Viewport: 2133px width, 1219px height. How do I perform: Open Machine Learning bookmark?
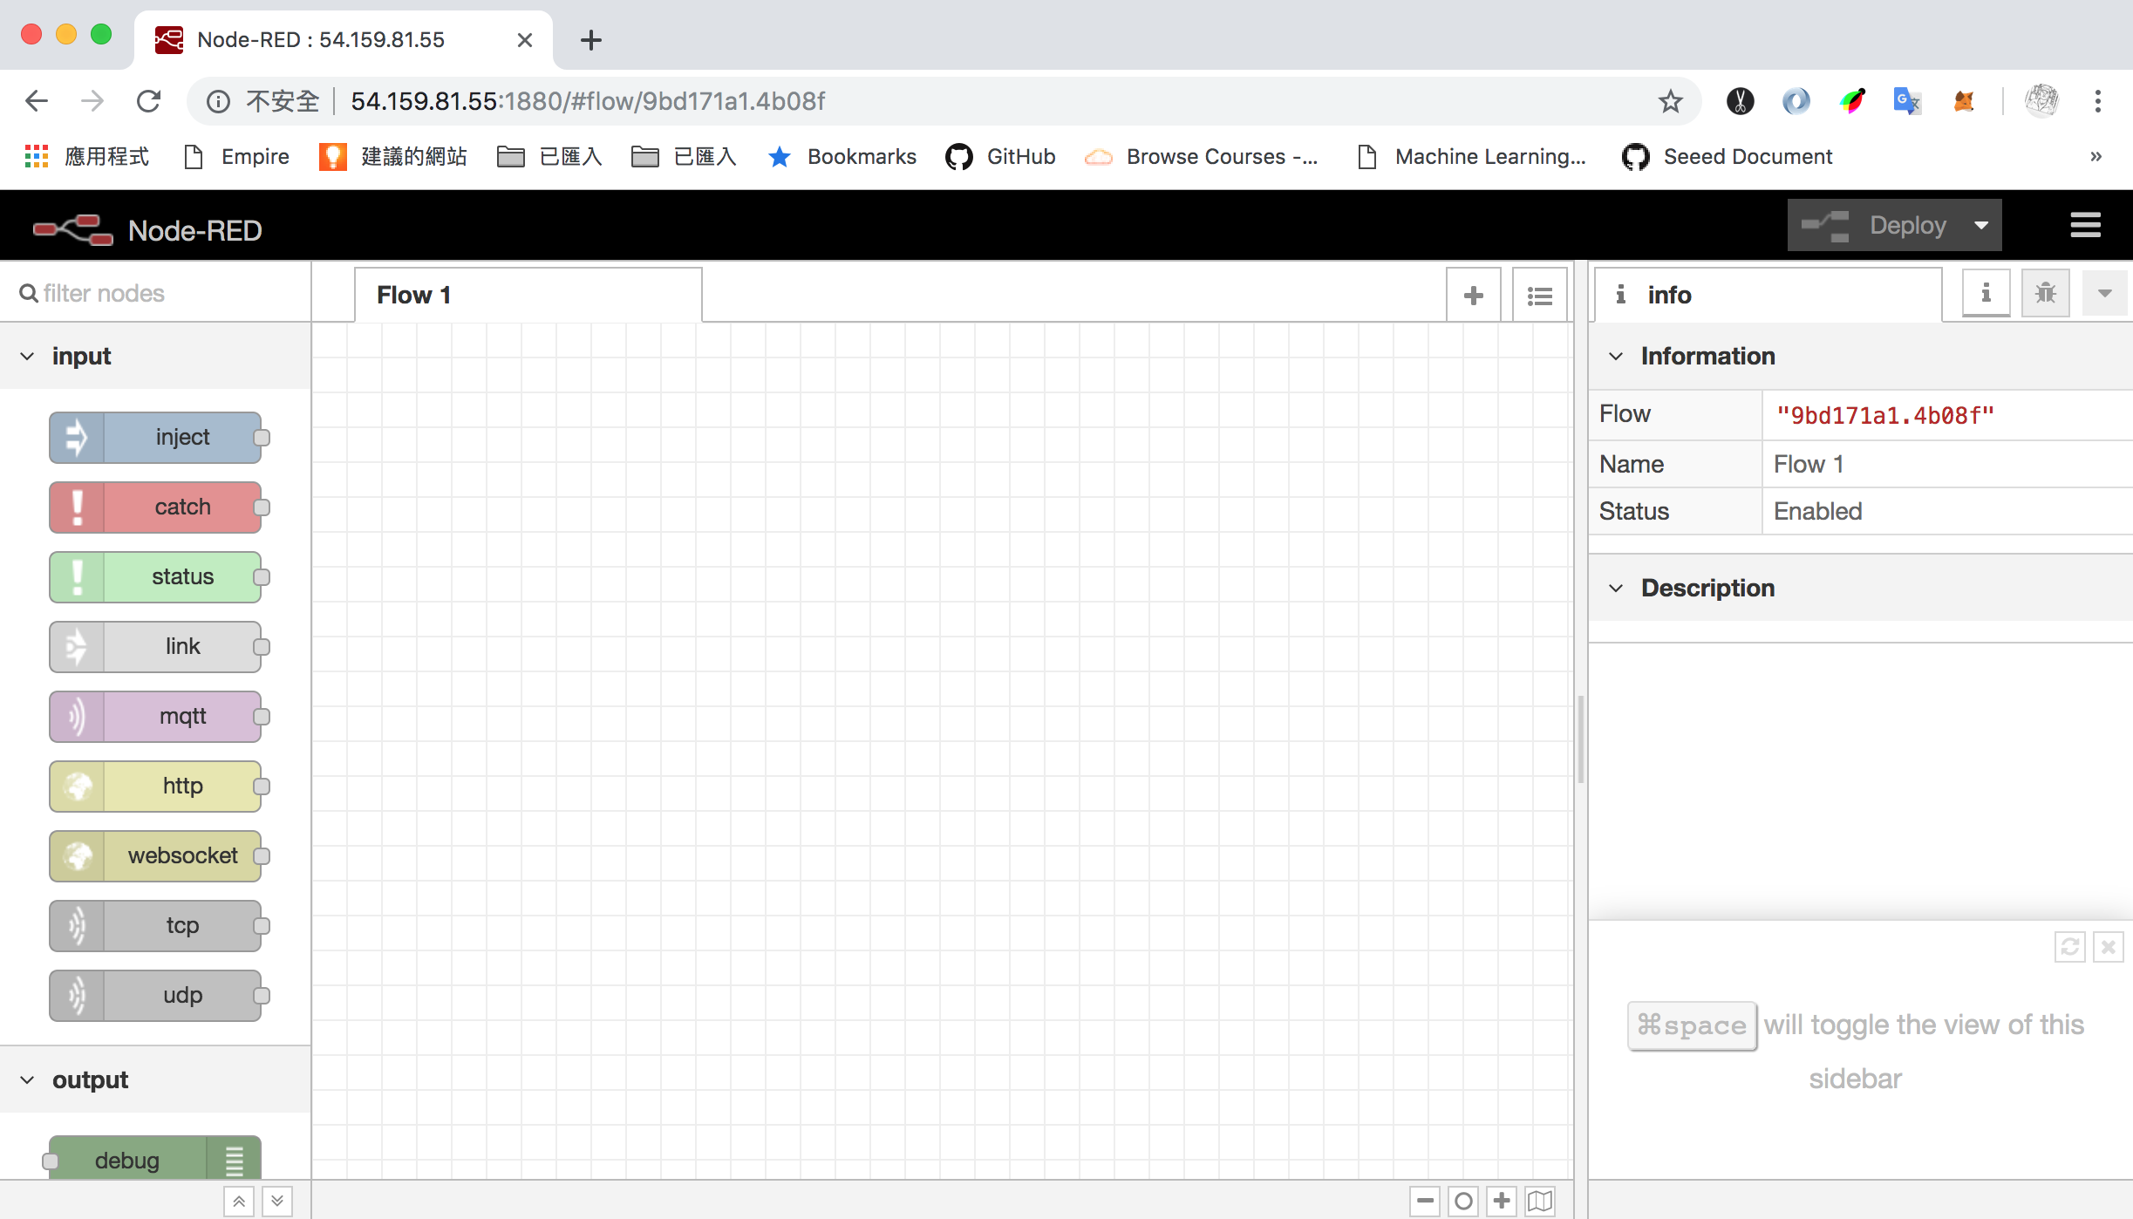tap(1472, 157)
